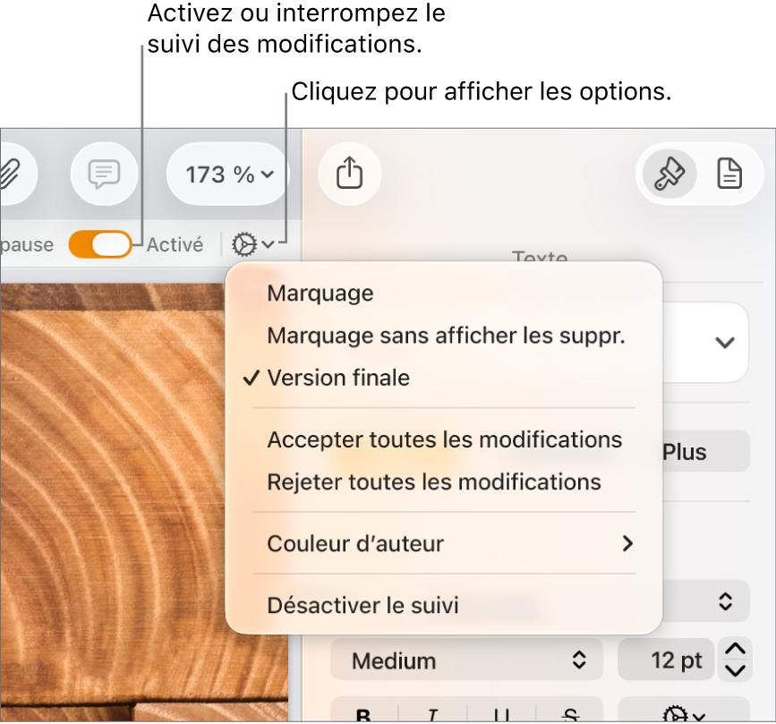Apply underline formatting
This screenshot has width=776, height=724.
pyautogui.click(x=501, y=714)
